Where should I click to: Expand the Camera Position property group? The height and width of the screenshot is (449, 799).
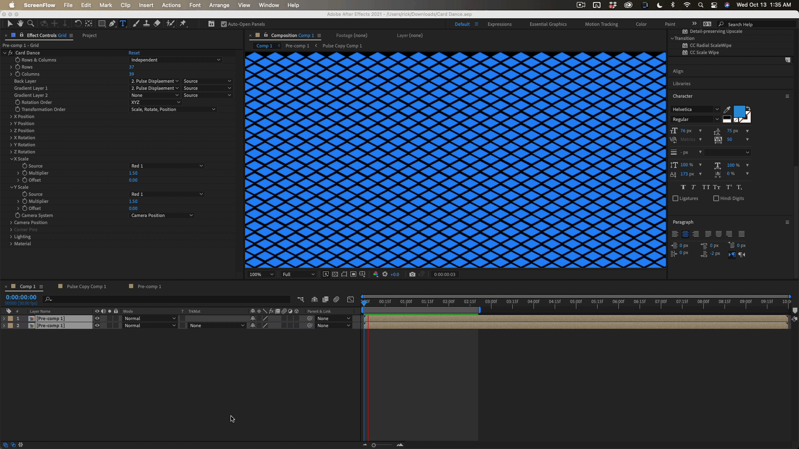click(11, 222)
